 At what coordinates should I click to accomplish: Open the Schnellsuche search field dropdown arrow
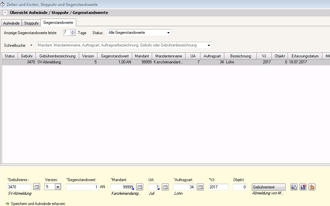click(209, 45)
